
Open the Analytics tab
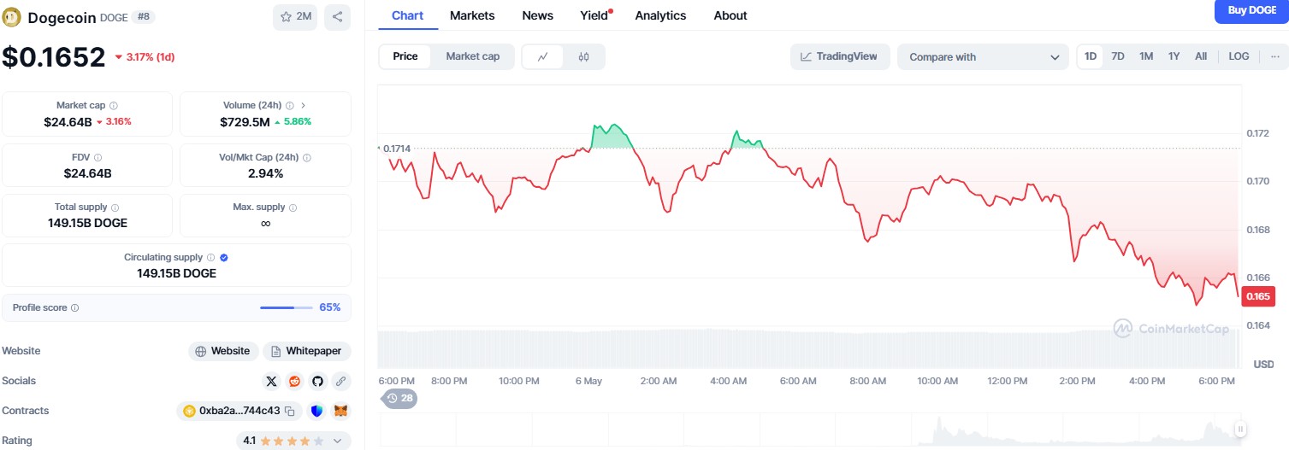coord(660,15)
